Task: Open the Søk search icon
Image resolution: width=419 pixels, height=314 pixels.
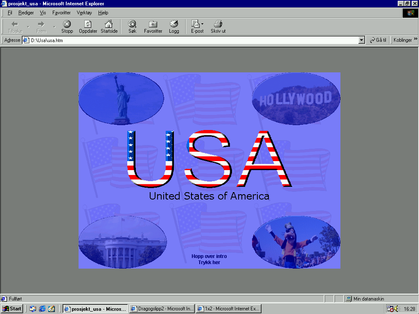Action: point(132,24)
